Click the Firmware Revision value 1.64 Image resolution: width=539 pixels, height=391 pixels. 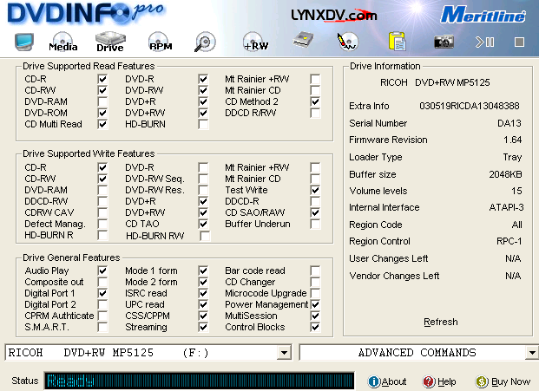[513, 140]
